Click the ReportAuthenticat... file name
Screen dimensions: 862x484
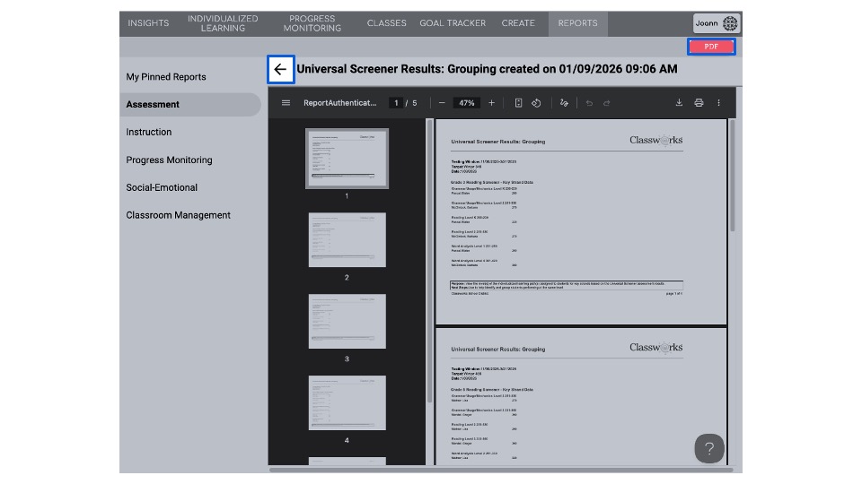[339, 102]
